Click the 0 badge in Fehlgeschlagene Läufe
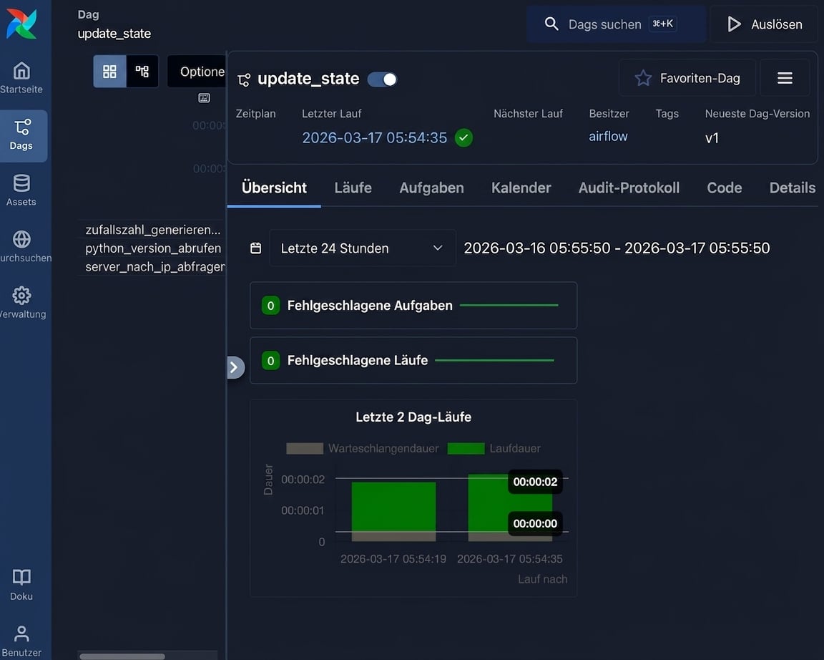 point(270,361)
